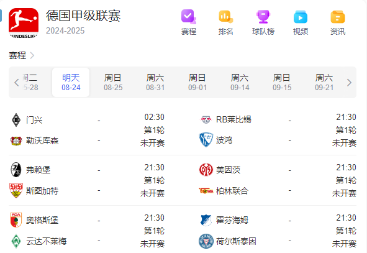Click the 荷尔斯泰因 team crest

206,241
